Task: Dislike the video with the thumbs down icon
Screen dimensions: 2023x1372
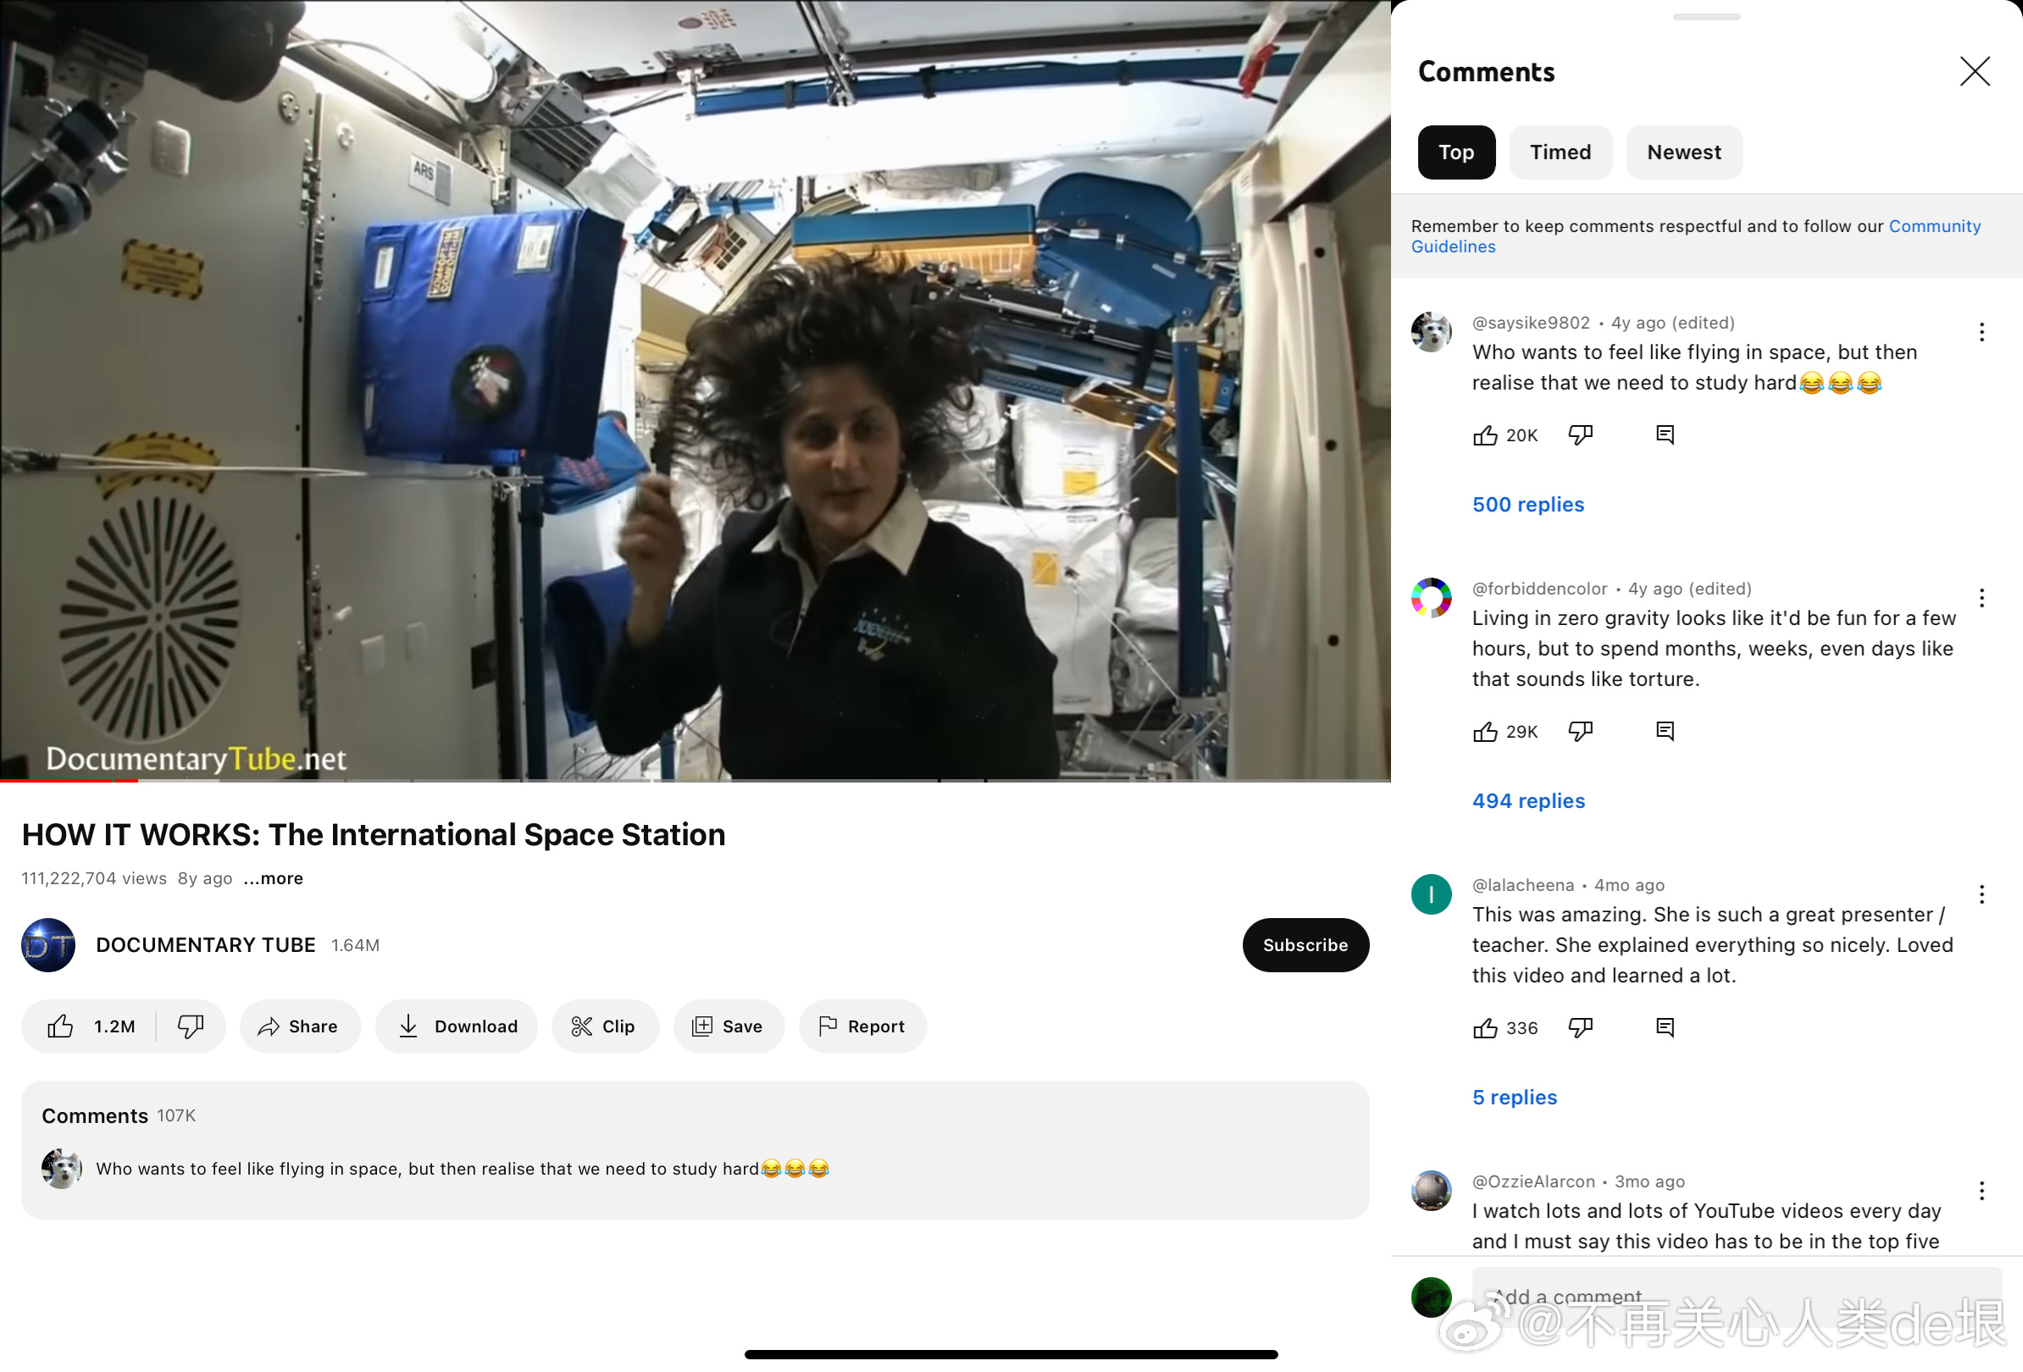Action: pyautogui.click(x=191, y=1026)
